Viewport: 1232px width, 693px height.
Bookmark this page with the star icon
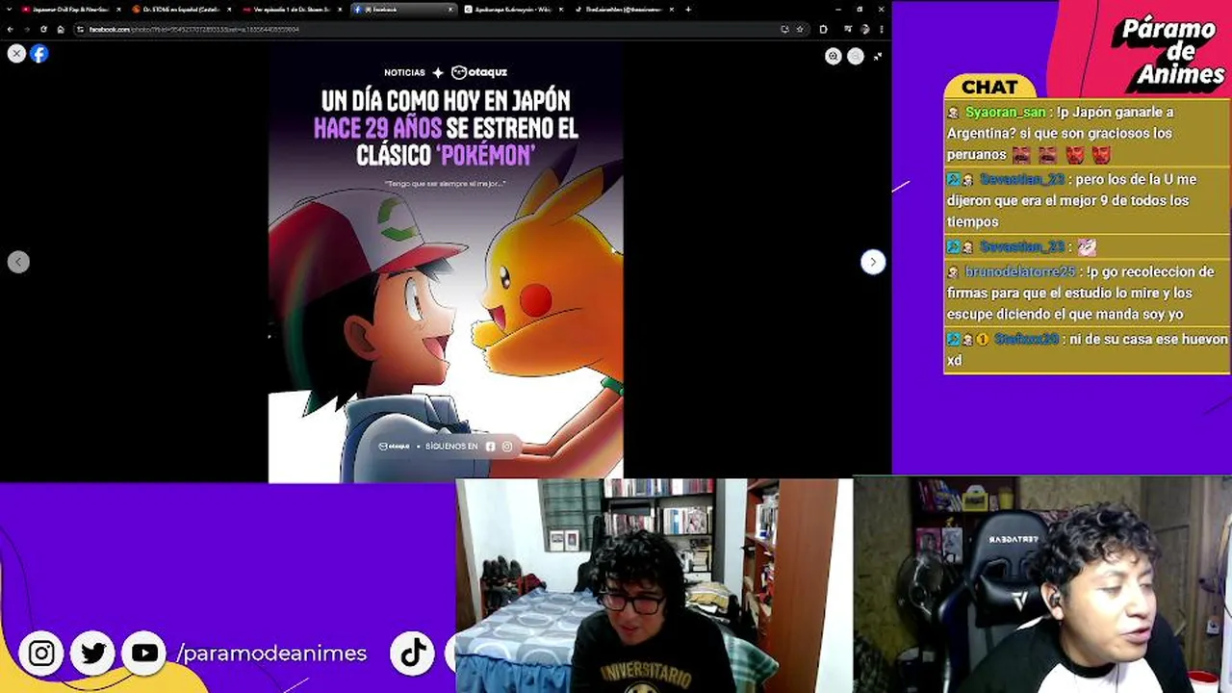coord(799,29)
